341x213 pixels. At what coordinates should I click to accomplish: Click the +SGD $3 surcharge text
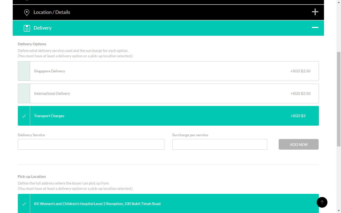pyautogui.click(x=298, y=116)
